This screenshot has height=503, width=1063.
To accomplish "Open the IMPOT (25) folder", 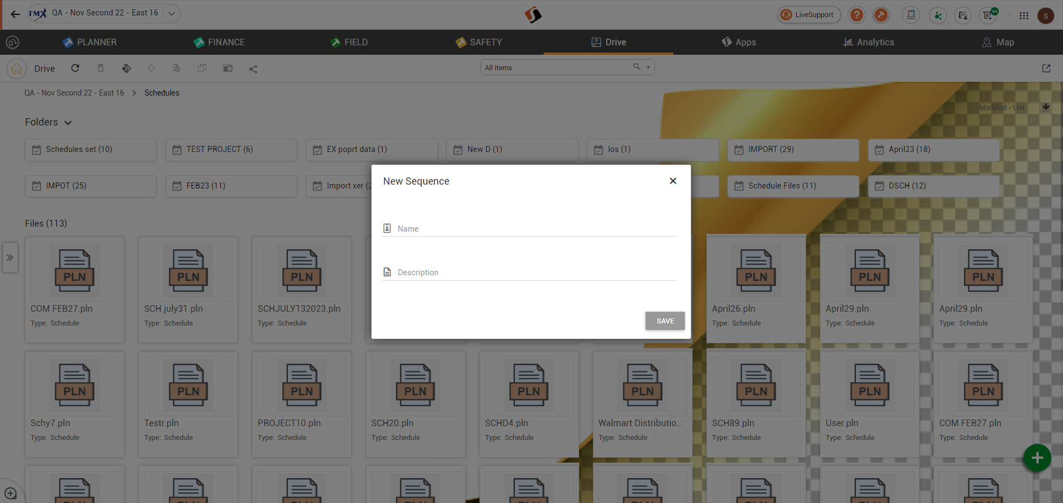I will [91, 186].
